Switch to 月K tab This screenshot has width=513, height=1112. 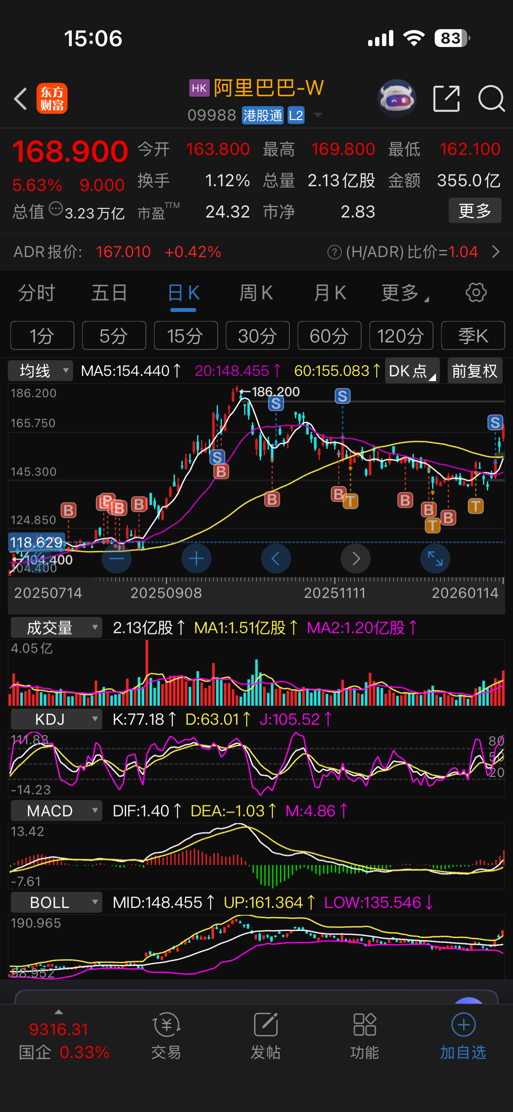[x=330, y=293]
